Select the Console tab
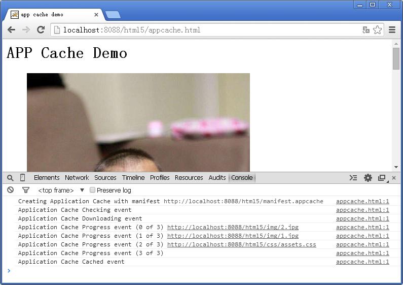 242,177
